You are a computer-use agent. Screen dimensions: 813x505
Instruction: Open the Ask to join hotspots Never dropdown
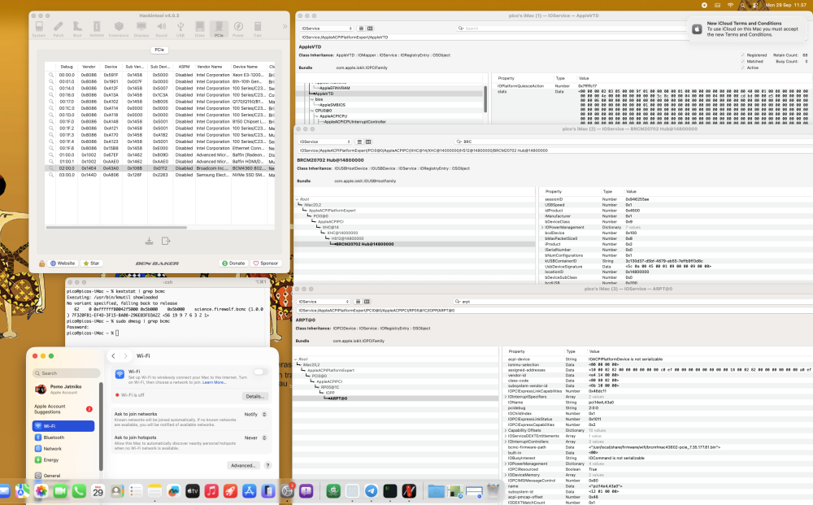point(255,438)
